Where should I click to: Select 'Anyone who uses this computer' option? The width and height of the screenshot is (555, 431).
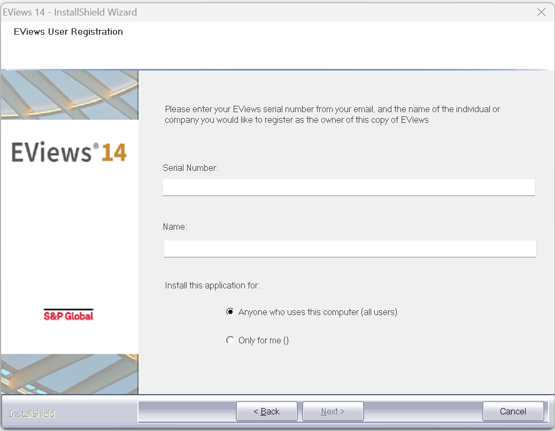[x=230, y=312]
